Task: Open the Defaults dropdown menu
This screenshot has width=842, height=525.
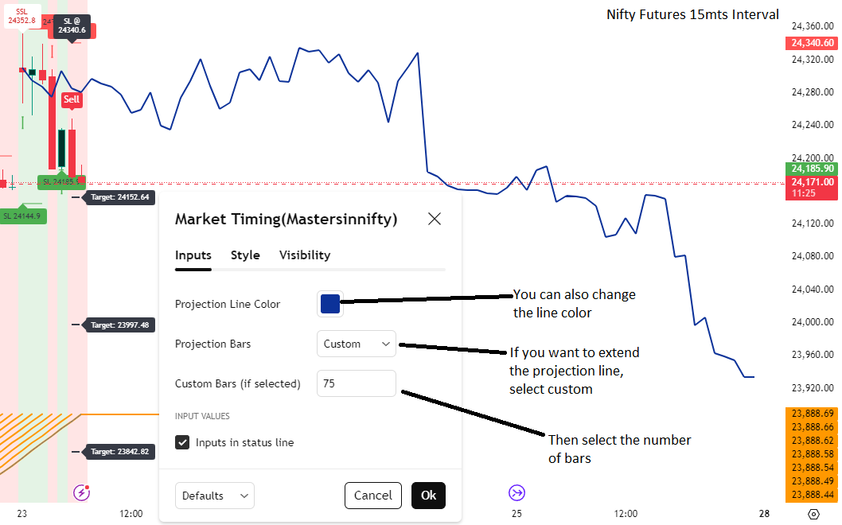Action: click(x=215, y=496)
